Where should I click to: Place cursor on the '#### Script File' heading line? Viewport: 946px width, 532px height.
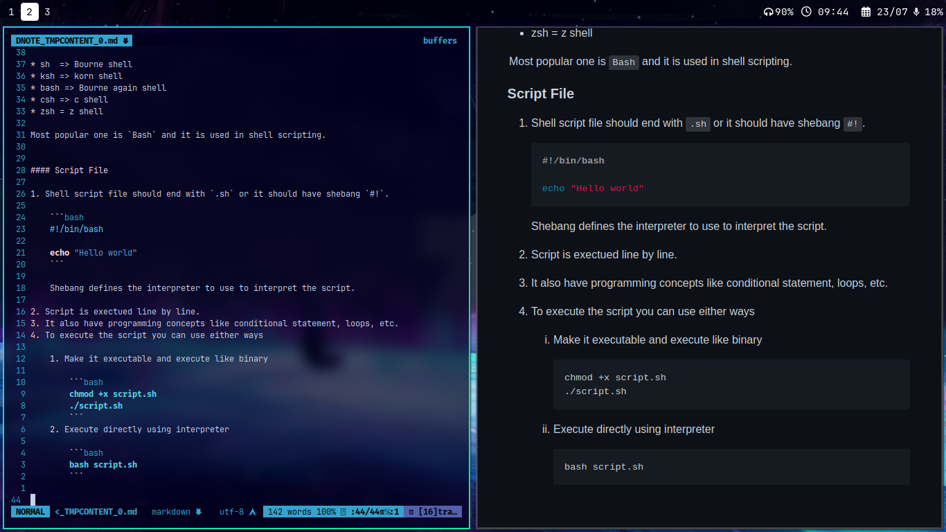[x=69, y=170]
